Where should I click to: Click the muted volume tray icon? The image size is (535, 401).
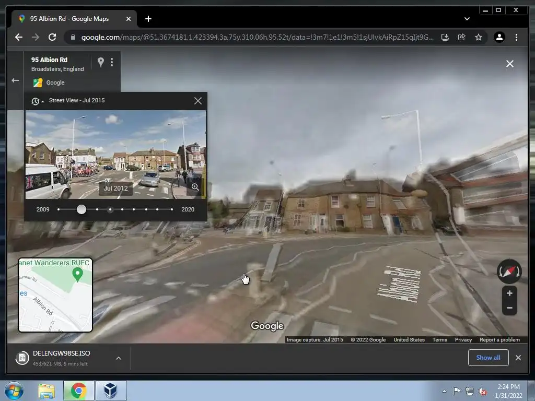tap(482, 392)
